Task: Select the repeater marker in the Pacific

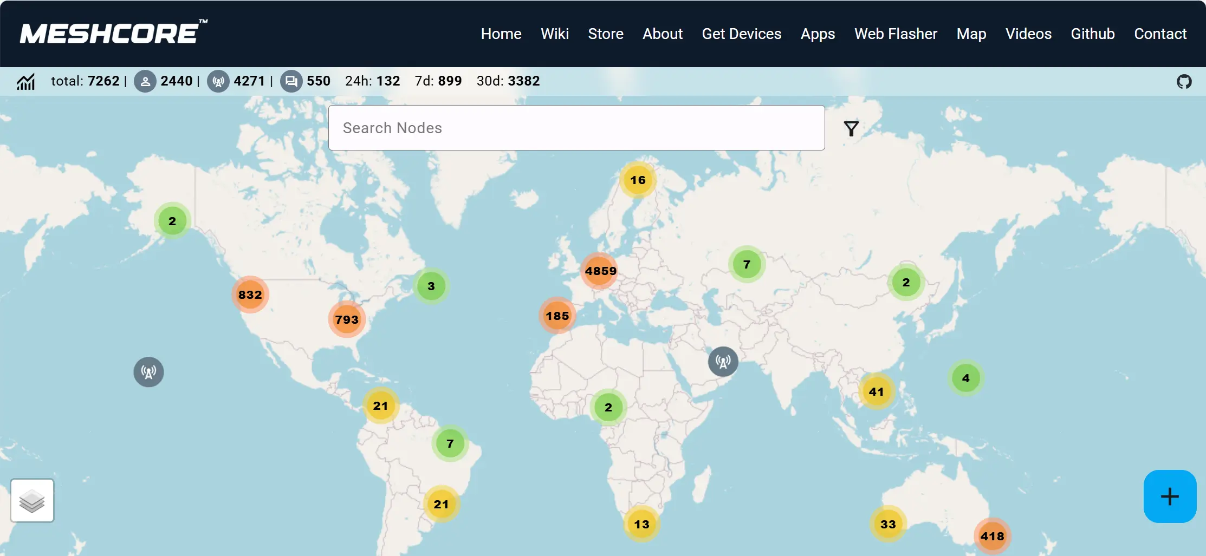Action: coord(148,372)
